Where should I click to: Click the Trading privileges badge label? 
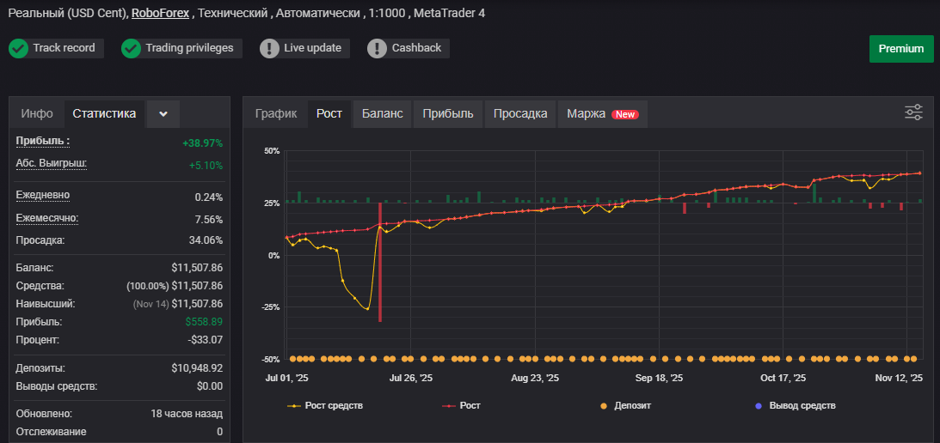[x=189, y=48]
